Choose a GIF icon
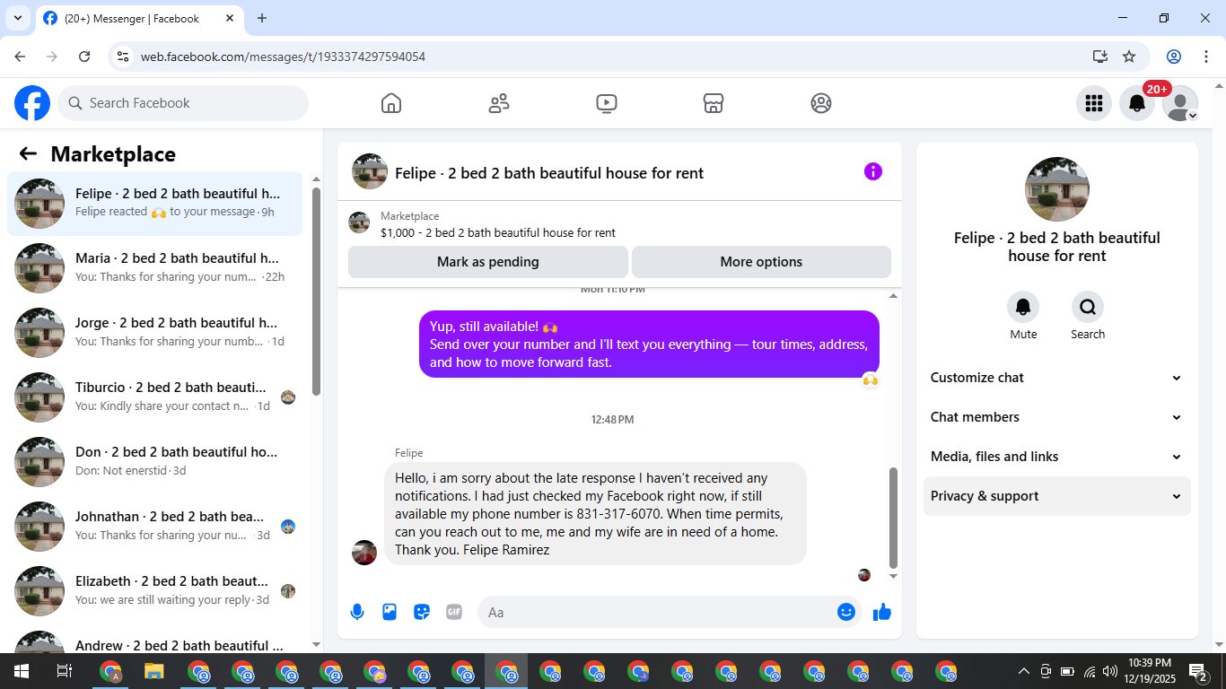 click(454, 612)
